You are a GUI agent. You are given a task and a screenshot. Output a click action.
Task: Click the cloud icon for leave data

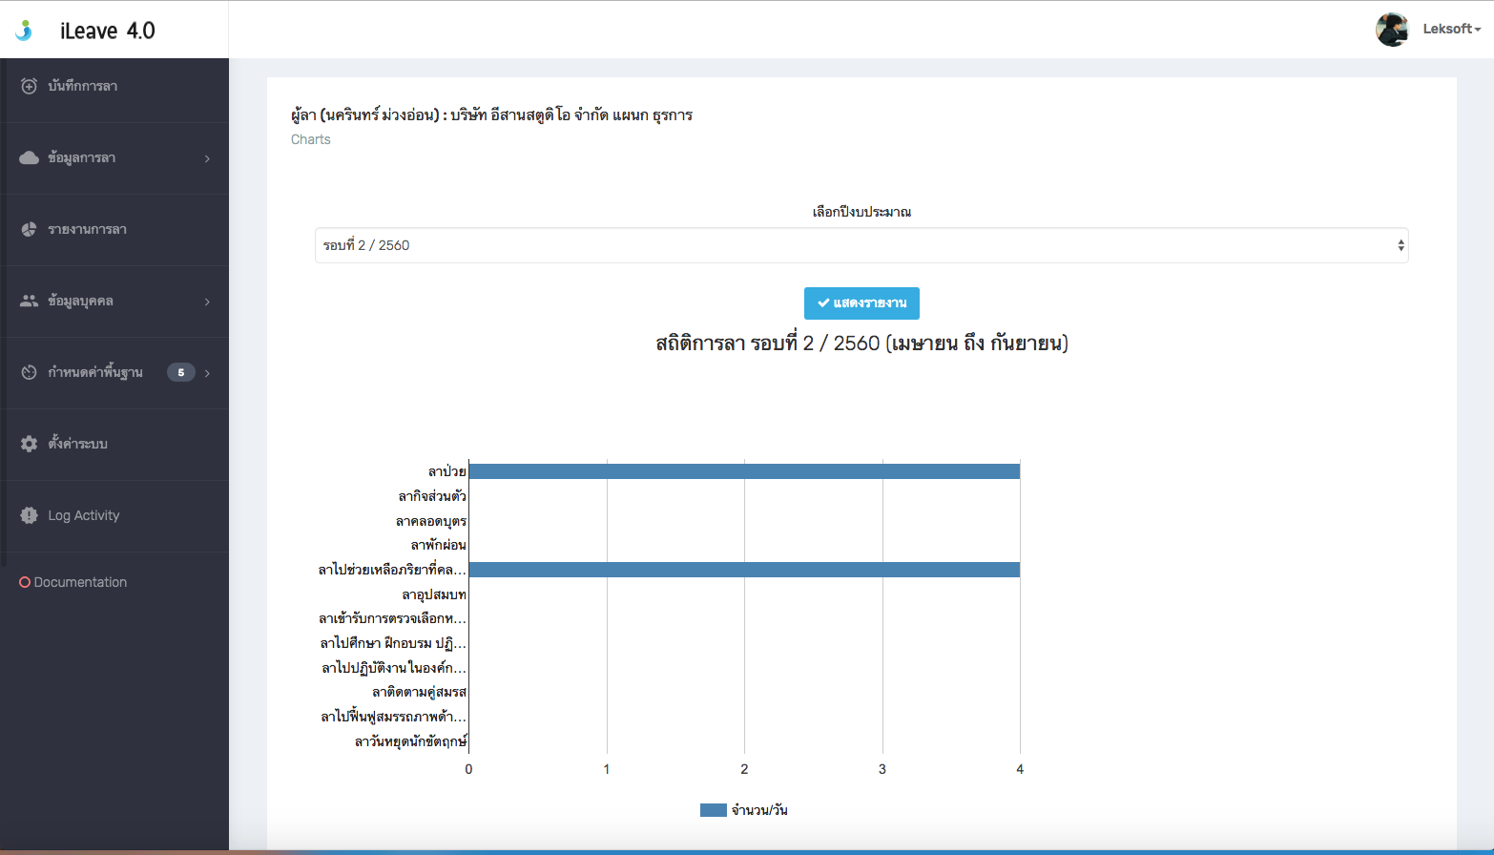[29, 157]
